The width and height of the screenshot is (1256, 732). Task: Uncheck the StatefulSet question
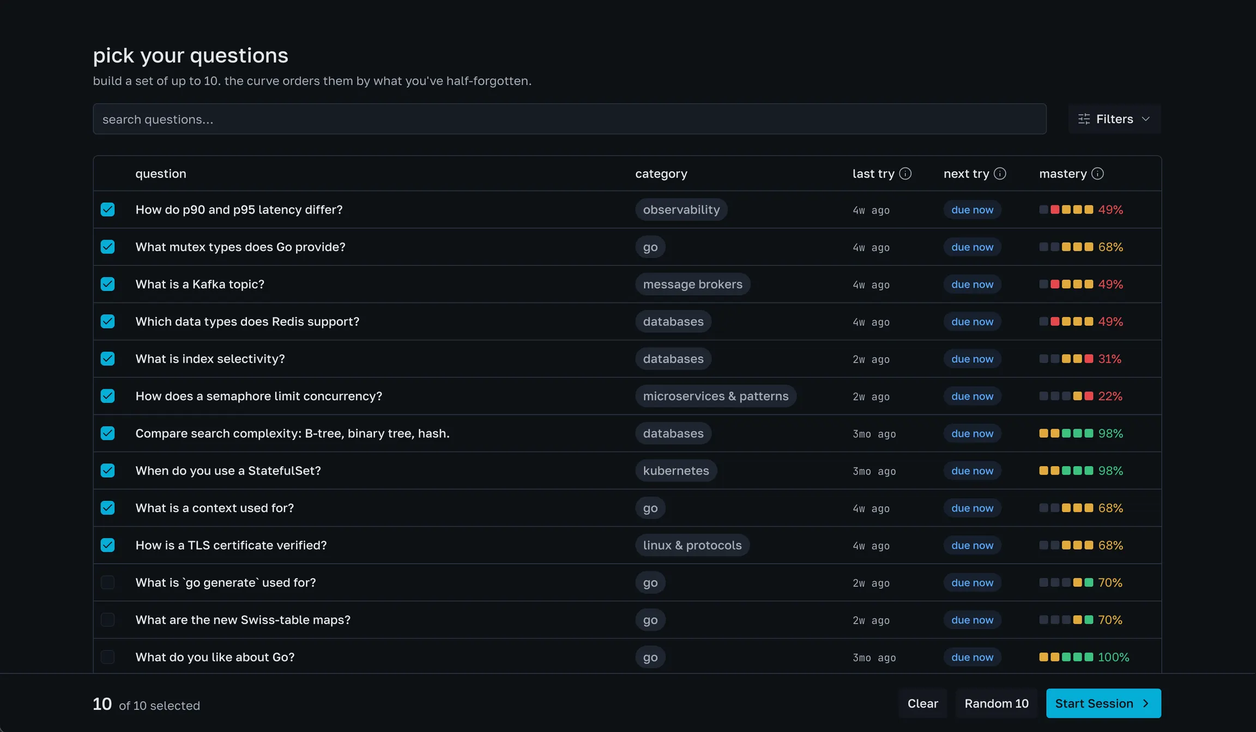(x=107, y=471)
